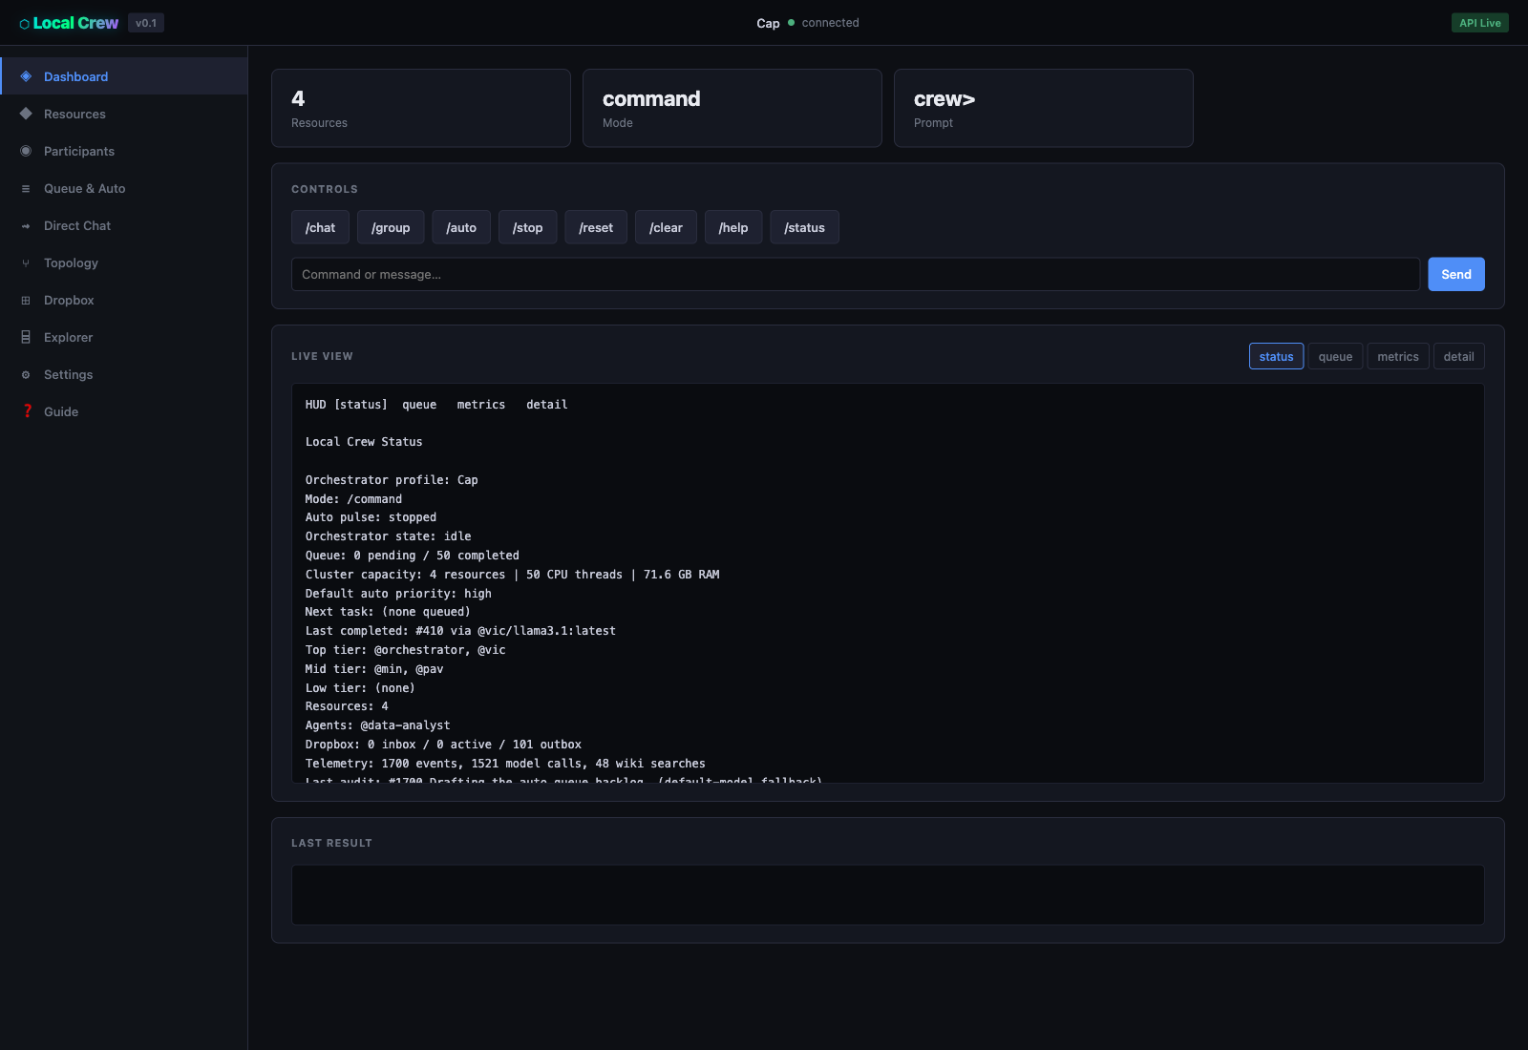Image resolution: width=1528 pixels, height=1050 pixels.
Task: Click the API Live badge
Action: [x=1480, y=23]
